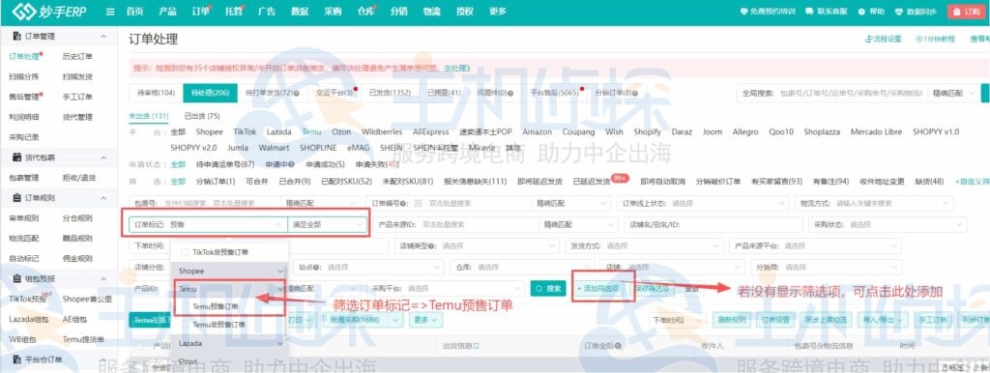This screenshot has width=990, height=373.
Task: Click the 全局搜索 input field
Action: tap(851, 93)
